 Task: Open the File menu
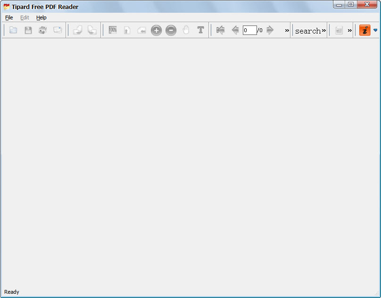[x=9, y=17]
